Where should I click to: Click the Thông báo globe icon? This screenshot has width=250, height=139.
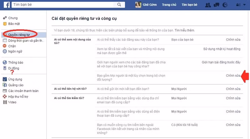coord(5,62)
